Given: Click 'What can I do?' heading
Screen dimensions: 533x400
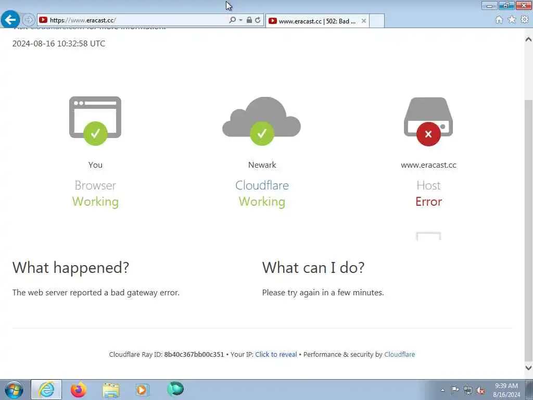Looking at the screenshot, I should coord(313,268).
